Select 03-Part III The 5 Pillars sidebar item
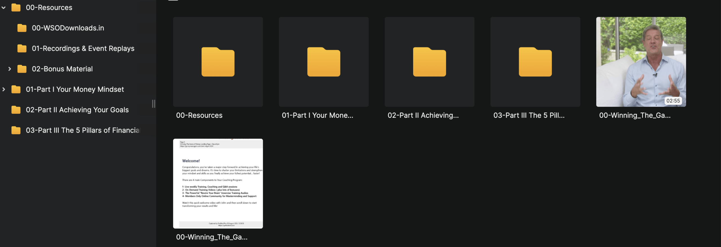The width and height of the screenshot is (721, 247). (82, 130)
